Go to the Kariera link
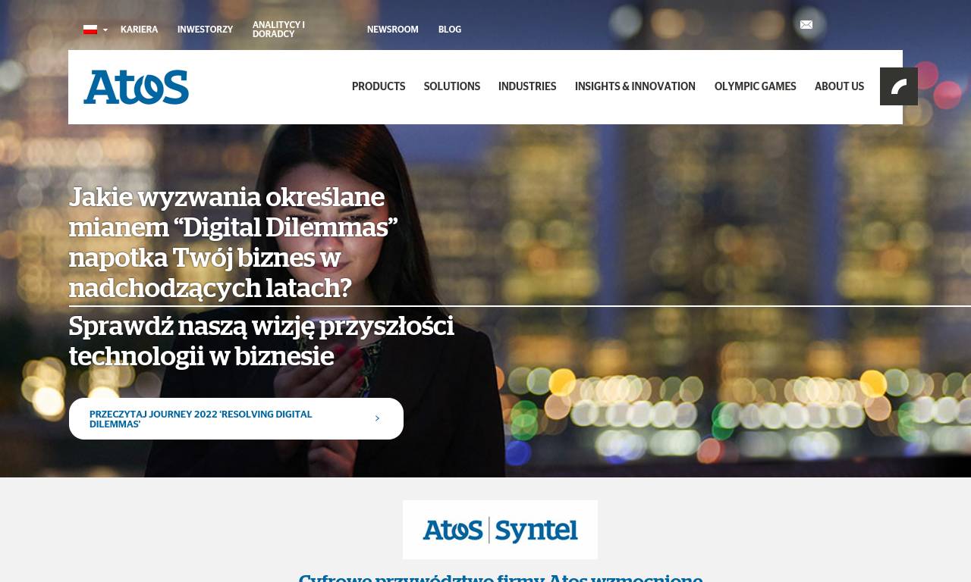971x582 pixels. (x=140, y=30)
